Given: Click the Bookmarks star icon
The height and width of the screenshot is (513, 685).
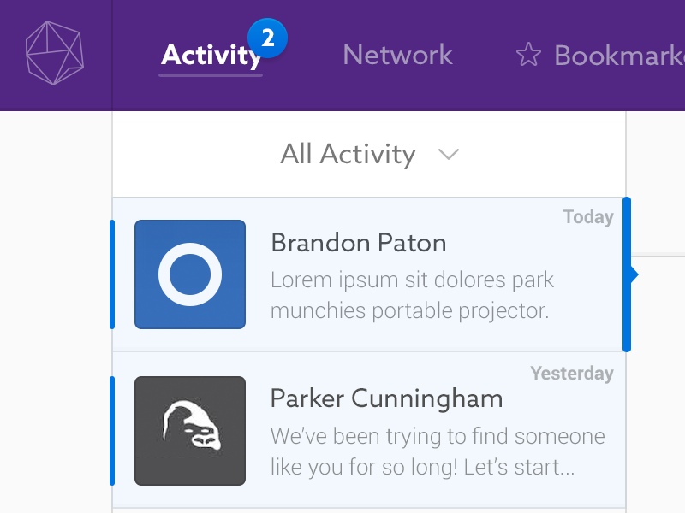Looking at the screenshot, I should pos(528,56).
